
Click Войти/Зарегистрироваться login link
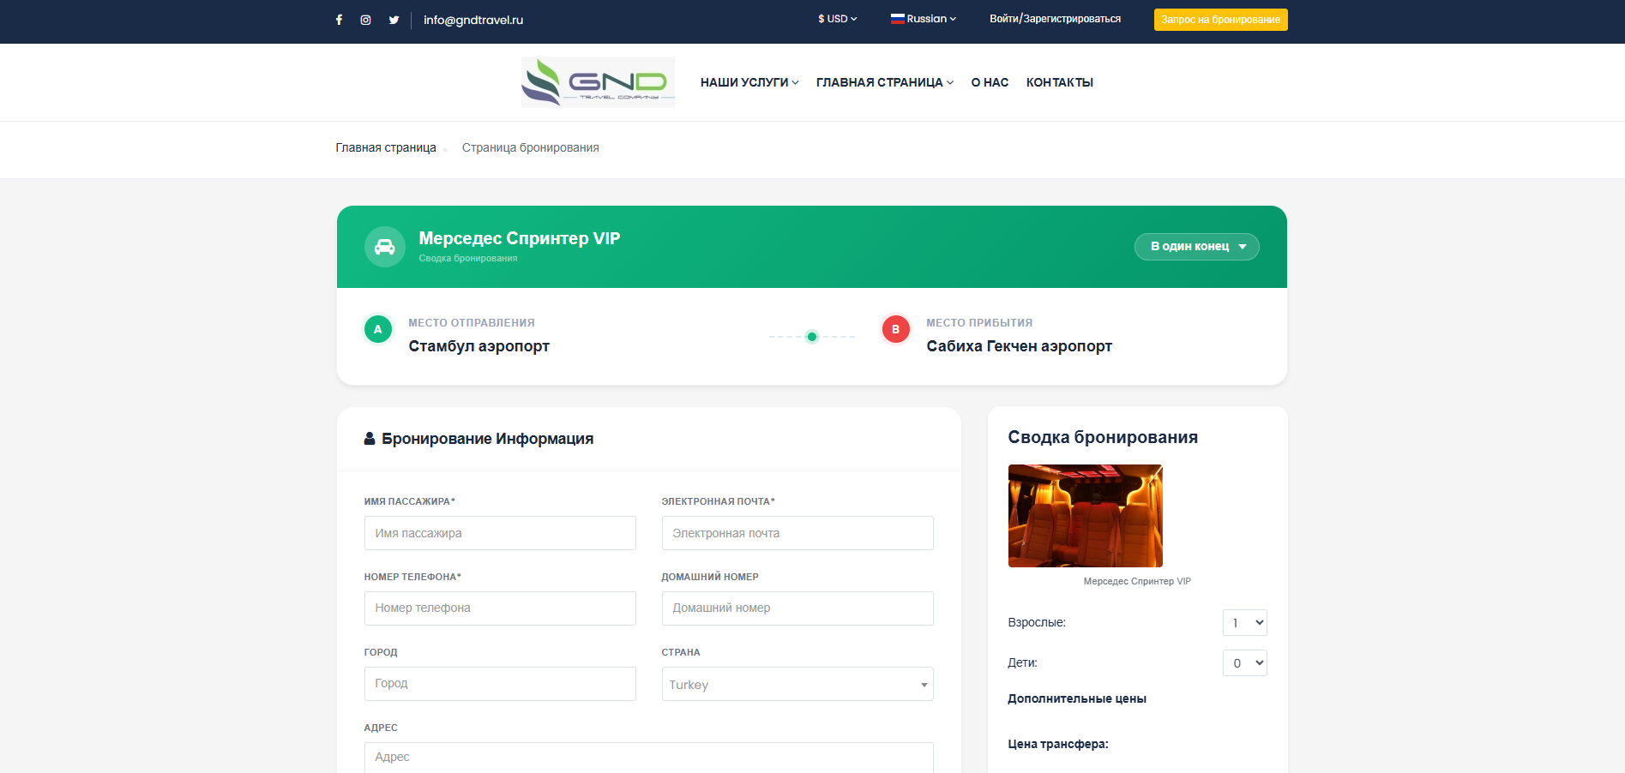click(1055, 19)
